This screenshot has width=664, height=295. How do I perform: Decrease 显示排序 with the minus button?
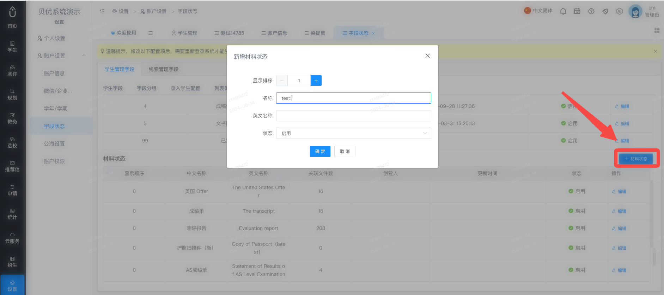pos(282,81)
